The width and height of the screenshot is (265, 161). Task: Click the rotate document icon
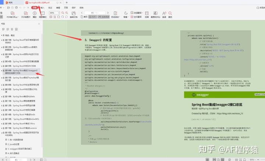point(74,13)
